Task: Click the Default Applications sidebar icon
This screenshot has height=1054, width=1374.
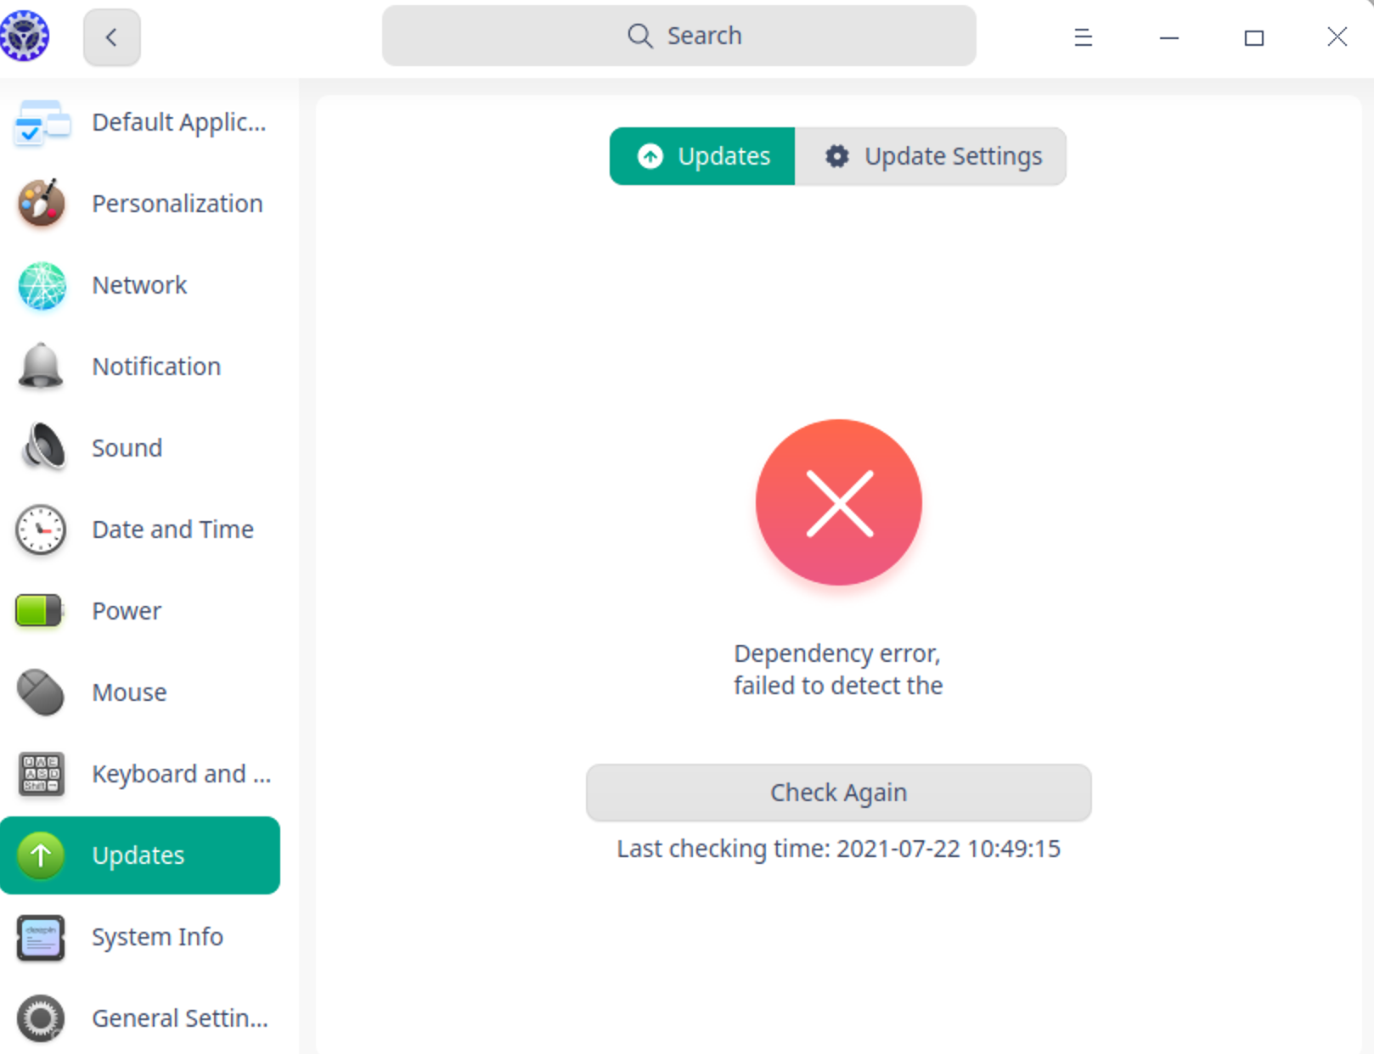Action: pos(42,123)
